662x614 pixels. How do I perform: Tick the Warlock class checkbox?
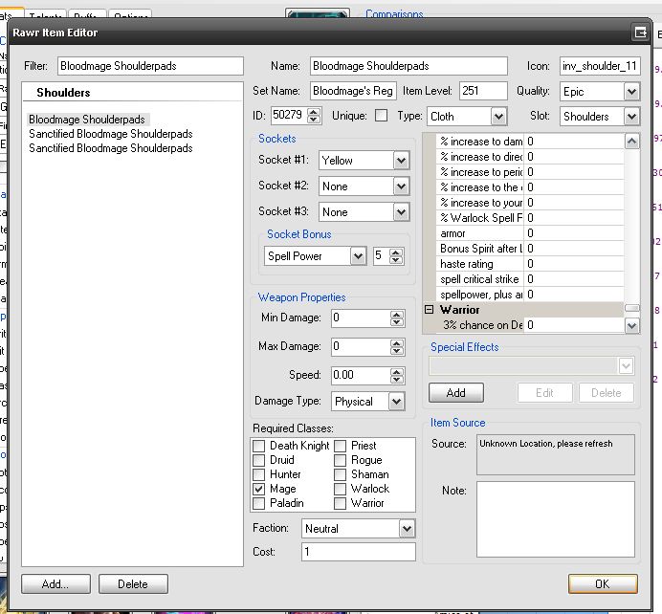tap(342, 489)
